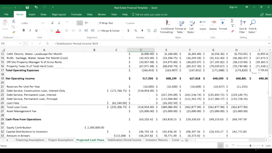Viewport: 272px width, 153px height.
Task: Save the workbook with the floppy icon
Action: click(x=27, y=7)
